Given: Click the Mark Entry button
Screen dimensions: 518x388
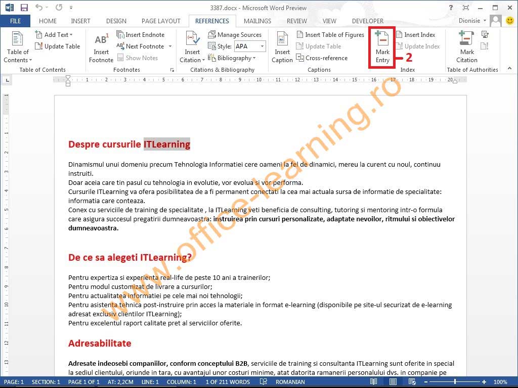Looking at the screenshot, I should point(382,47).
